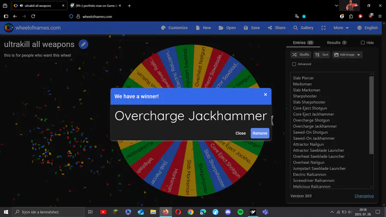Toggle the browser sidebar icon

coord(6,16)
